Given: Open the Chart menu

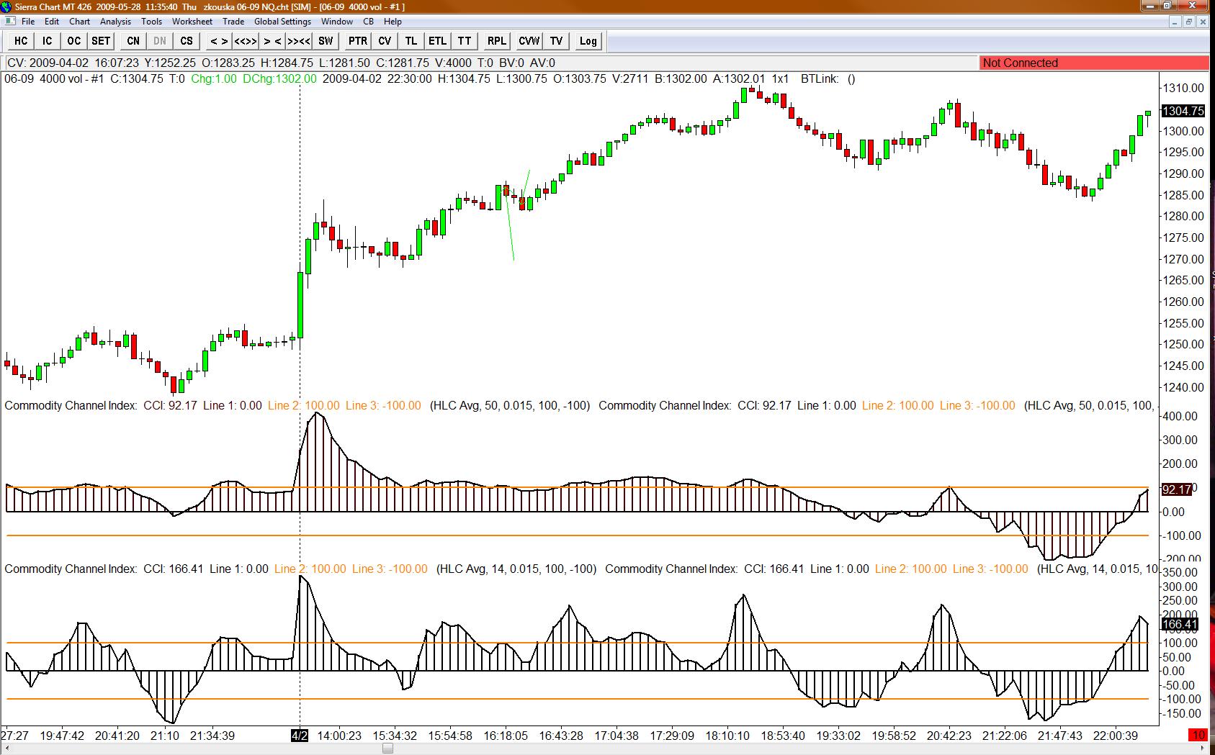Looking at the screenshot, I should click(x=79, y=22).
